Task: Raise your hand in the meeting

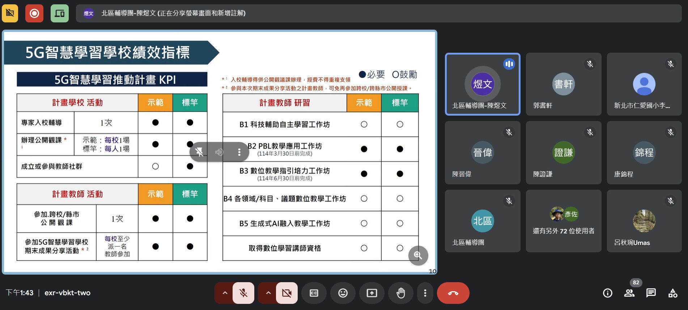Action: 400,293
